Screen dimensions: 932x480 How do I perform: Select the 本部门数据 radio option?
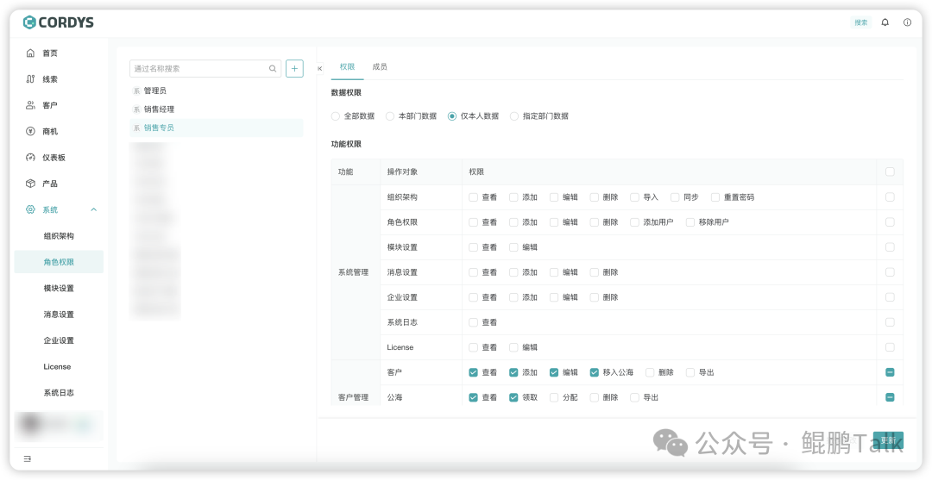[390, 116]
